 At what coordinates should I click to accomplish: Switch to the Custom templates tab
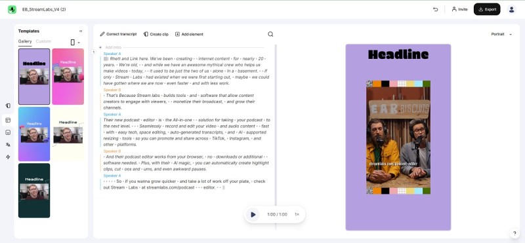click(43, 41)
